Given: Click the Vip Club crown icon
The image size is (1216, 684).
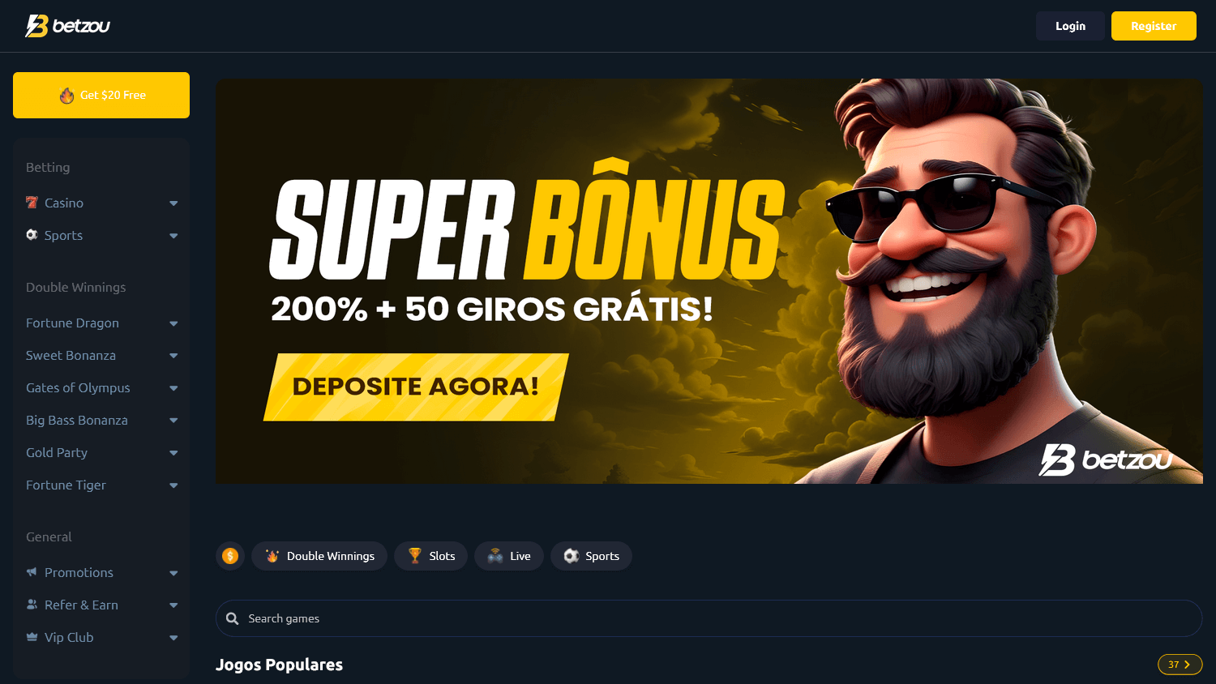Looking at the screenshot, I should pos(32,637).
